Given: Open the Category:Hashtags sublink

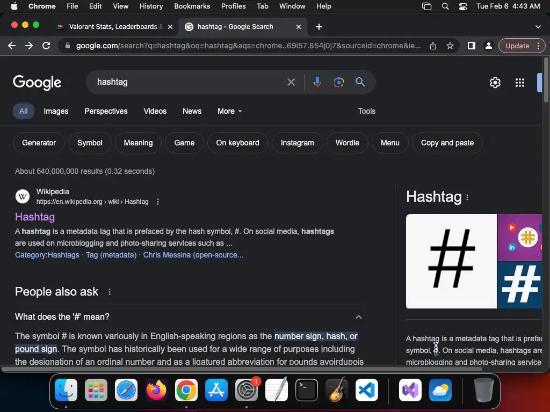Looking at the screenshot, I should point(47,255).
